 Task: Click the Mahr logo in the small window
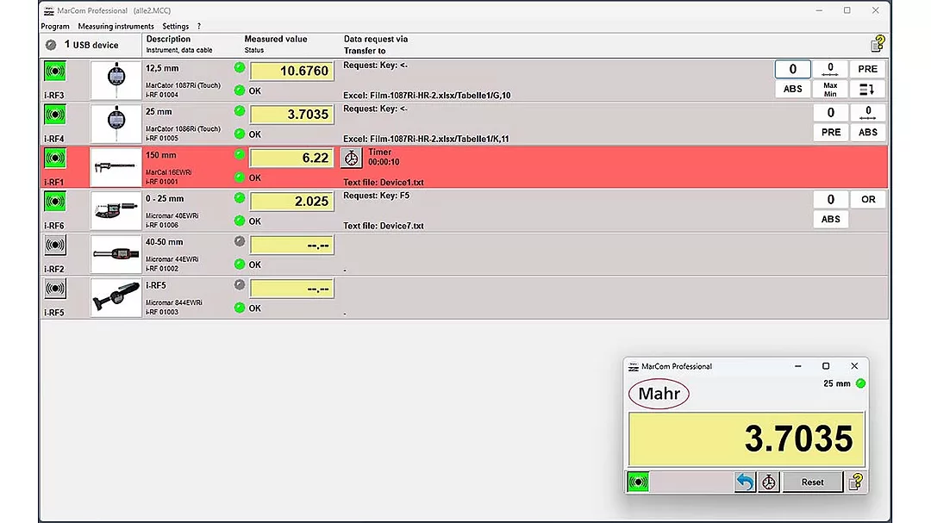pyautogui.click(x=659, y=394)
